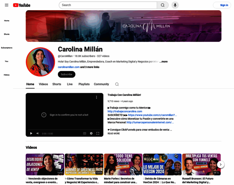Open the Lo Mejor de VeeCon 2024 thumbnail
The width and height of the screenshot is (234, 185).
click(x=162, y=164)
